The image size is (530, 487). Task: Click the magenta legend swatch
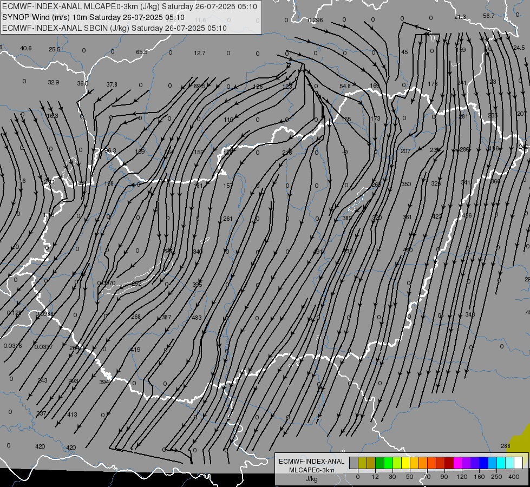coord(457,463)
